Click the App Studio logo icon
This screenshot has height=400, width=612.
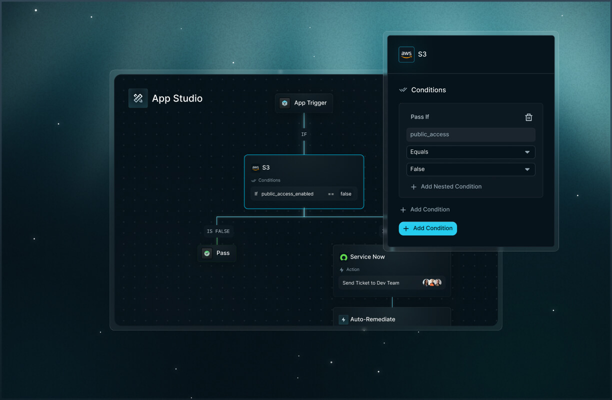pyautogui.click(x=138, y=98)
